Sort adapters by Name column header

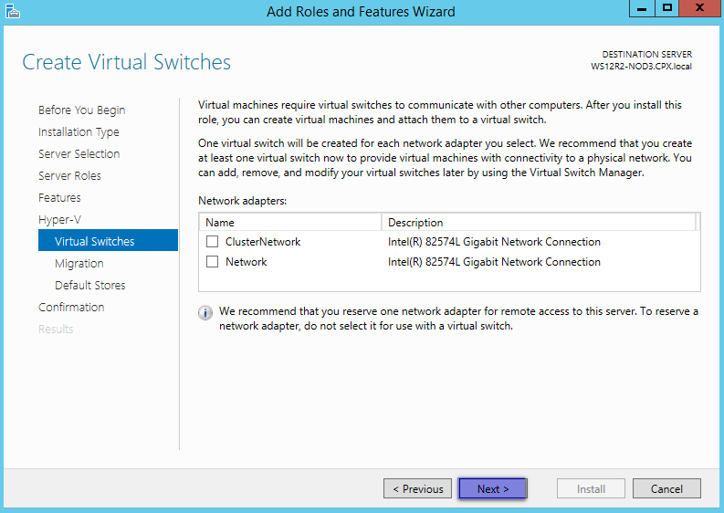coord(290,223)
